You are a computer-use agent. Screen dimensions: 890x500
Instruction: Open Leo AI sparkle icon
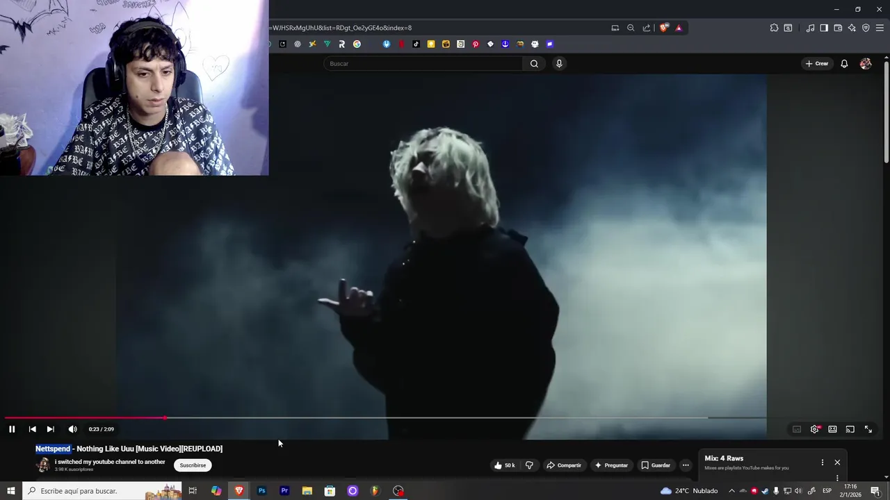(x=852, y=28)
